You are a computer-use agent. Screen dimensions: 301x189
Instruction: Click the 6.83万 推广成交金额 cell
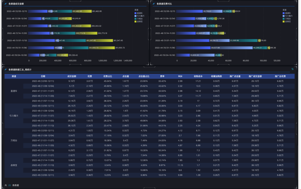pyautogui.click(x=255, y=106)
